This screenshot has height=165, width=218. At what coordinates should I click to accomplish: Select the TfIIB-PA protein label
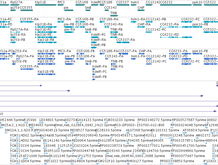(117, 67)
